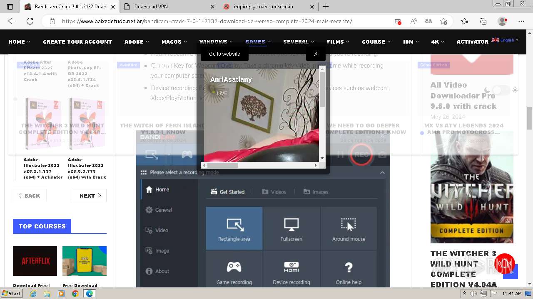Open the 4K menu item
This screenshot has height=299, width=533.
pyautogui.click(x=438, y=42)
